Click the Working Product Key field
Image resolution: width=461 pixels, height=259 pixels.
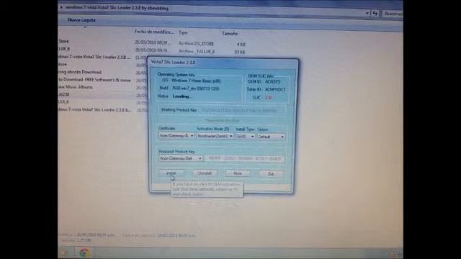[242, 111]
